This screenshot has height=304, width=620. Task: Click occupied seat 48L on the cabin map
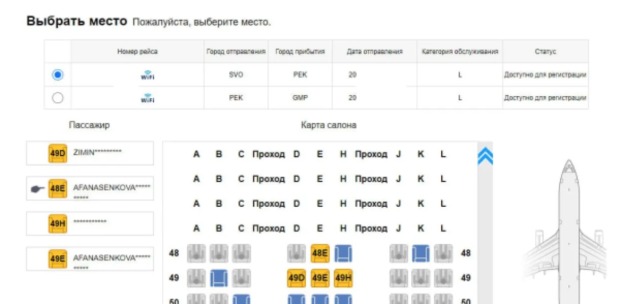[x=443, y=253]
